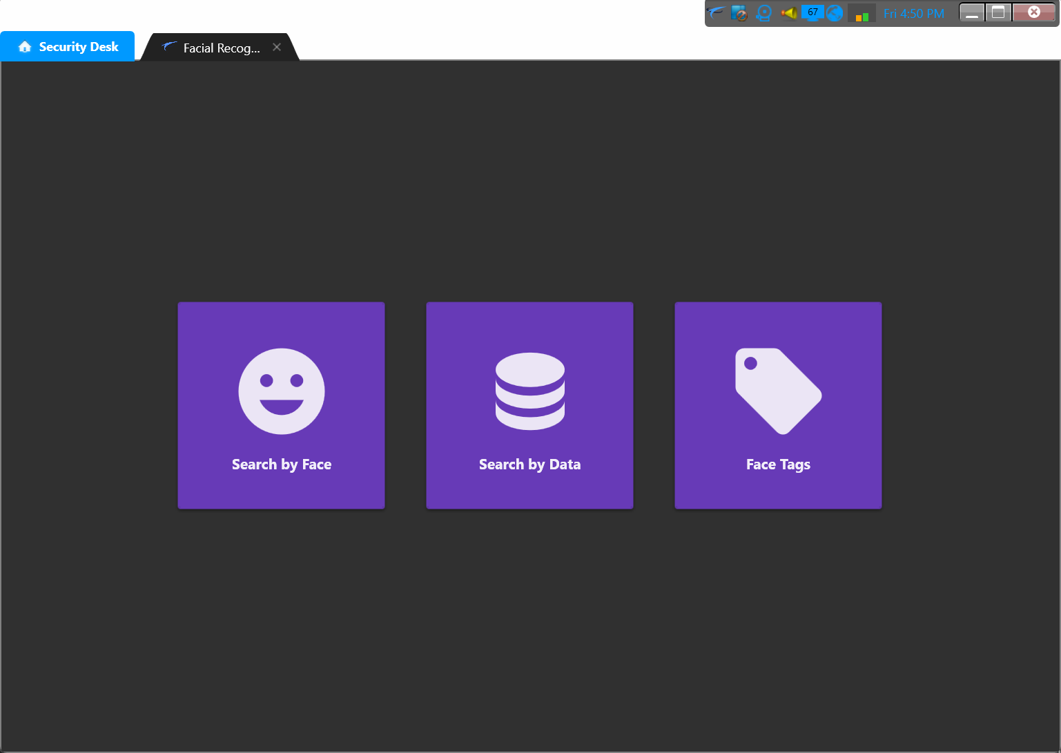Screen dimensions: 1061x753
Task: Click the orange and green bars indicator
Action: 862,14
